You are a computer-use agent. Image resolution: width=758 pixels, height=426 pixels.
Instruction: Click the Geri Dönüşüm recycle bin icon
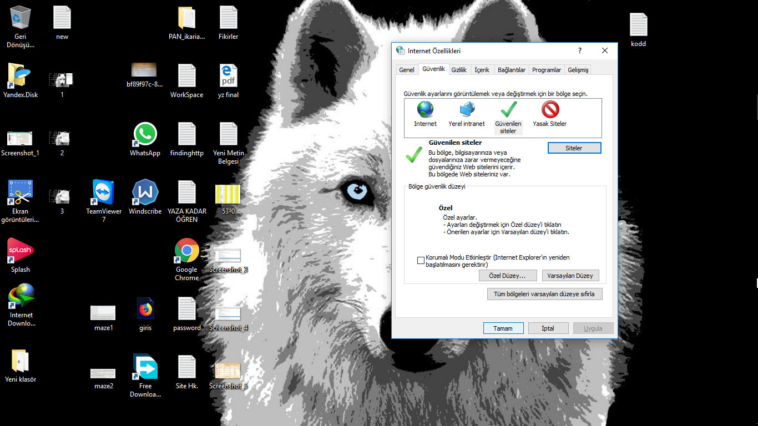click(21, 18)
